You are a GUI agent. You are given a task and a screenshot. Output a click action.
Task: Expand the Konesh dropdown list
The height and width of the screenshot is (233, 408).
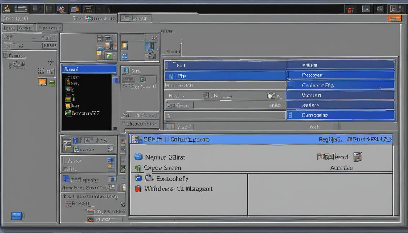(x=89, y=69)
